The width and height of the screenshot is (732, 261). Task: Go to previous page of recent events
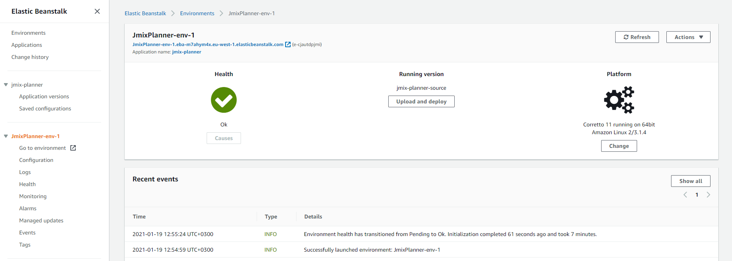point(685,195)
